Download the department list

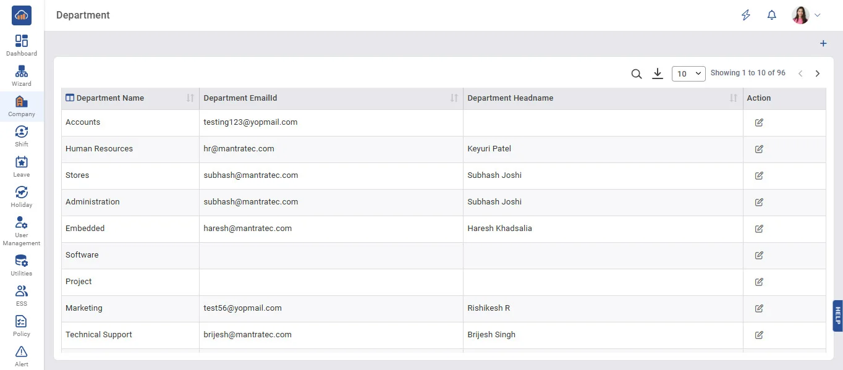pos(658,74)
